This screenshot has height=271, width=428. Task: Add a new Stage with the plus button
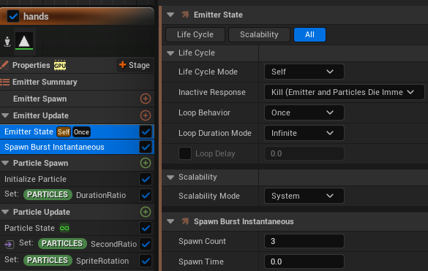tap(135, 65)
